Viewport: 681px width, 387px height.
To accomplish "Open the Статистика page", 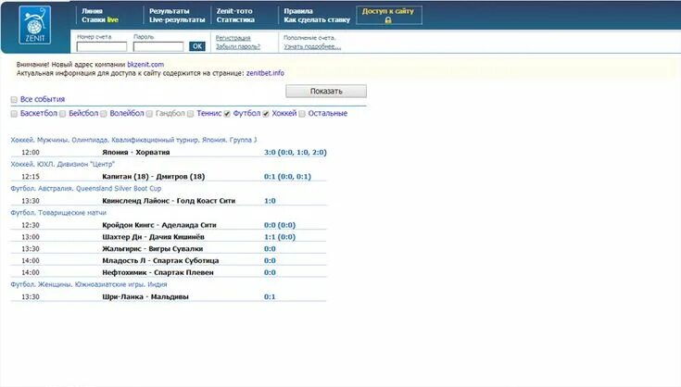I will (x=235, y=20).
